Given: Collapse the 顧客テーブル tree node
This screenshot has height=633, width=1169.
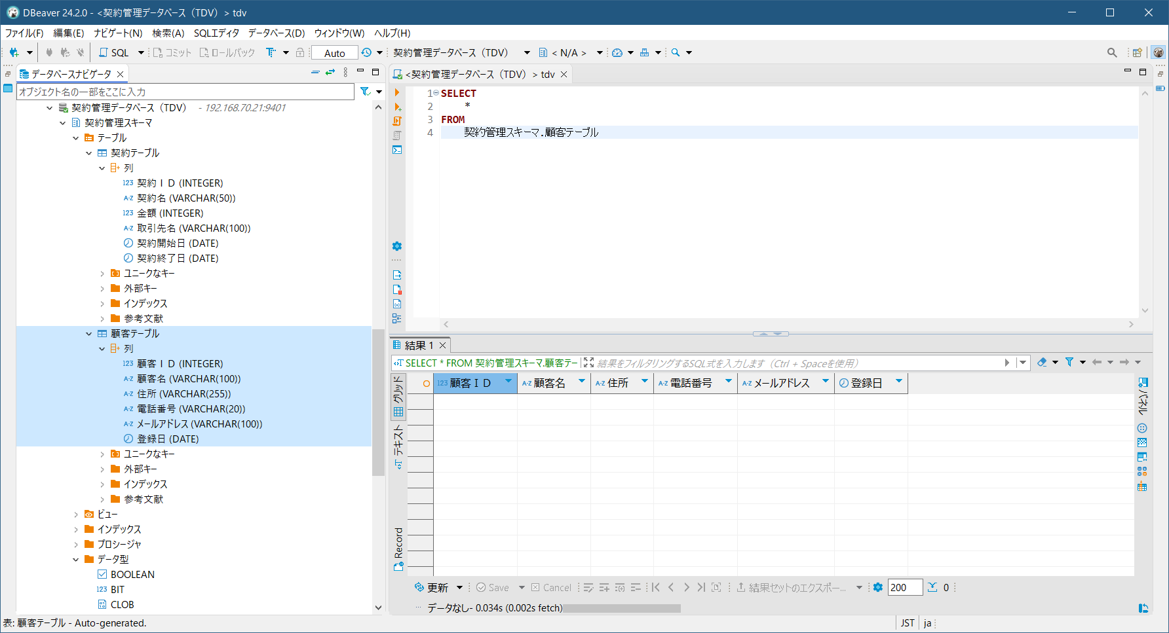Looking at the screenshot, I should tap(89, 333).
